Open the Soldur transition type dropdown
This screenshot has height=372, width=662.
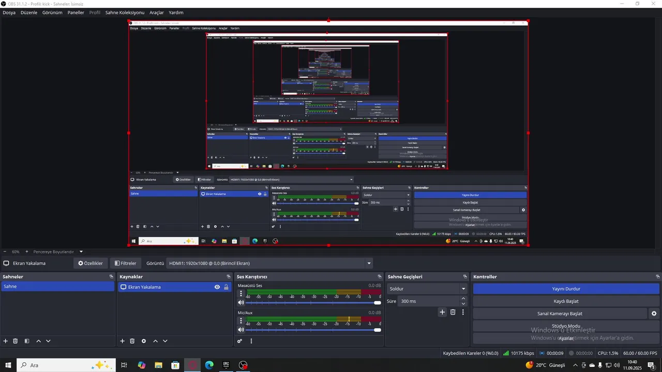tap(427, 289)
